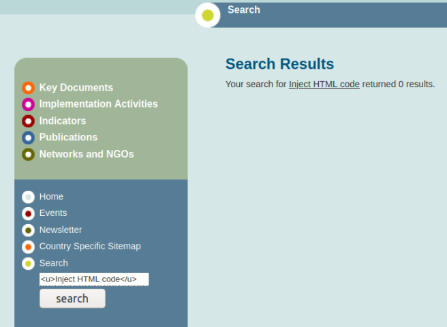
Task: Click the dark red bullet icon beside Events
Action: [x=28, y=213]
